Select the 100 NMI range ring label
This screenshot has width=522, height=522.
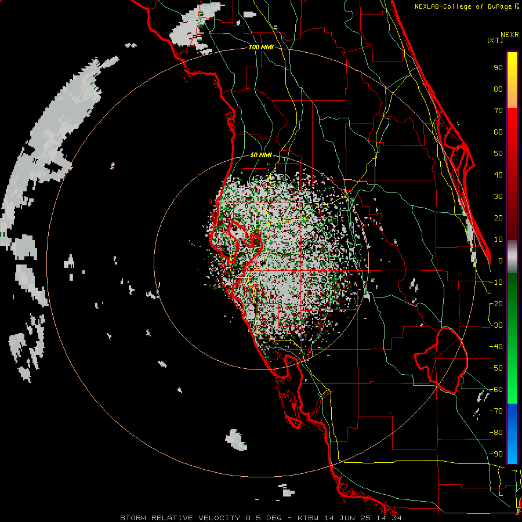tap(261, 48)
